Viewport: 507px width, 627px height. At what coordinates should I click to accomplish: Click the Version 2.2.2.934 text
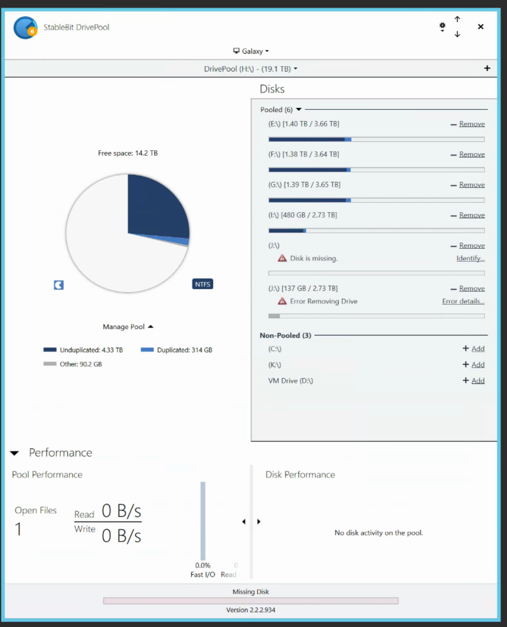[x=251, y=610]
